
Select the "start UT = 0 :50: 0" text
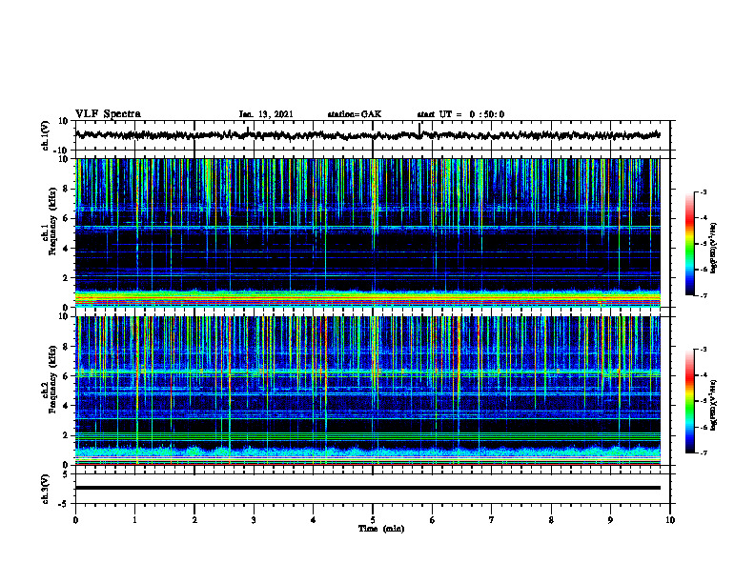[460, 114]
